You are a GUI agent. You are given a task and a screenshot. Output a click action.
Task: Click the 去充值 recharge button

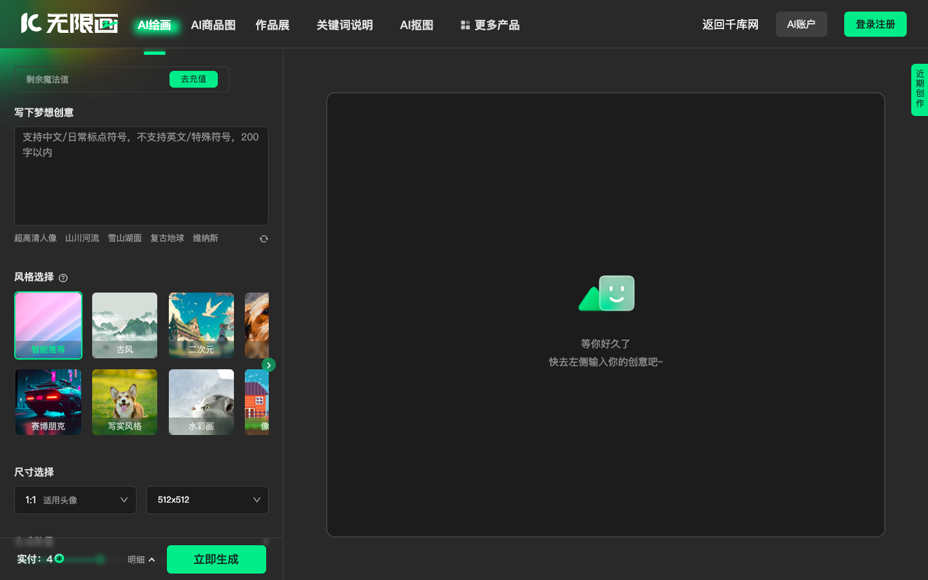pos(193,79)
